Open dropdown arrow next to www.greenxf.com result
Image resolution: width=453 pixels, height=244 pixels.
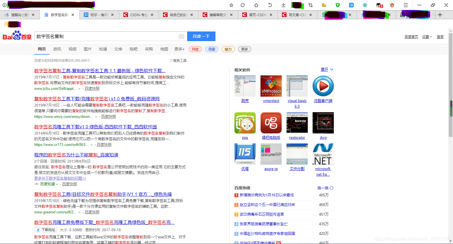(79, 213)
